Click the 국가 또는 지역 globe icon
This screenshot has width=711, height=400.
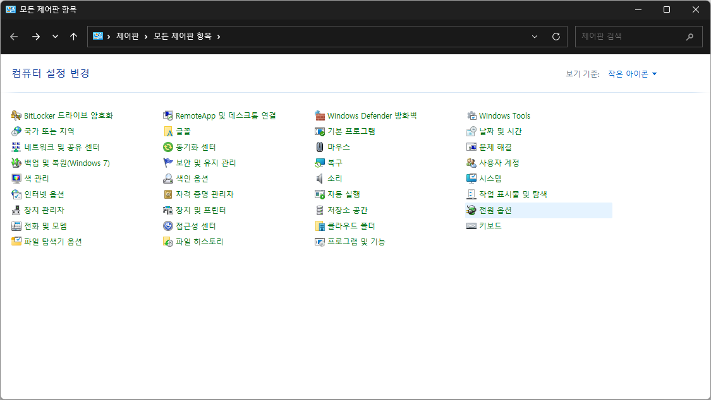[16, 131]
